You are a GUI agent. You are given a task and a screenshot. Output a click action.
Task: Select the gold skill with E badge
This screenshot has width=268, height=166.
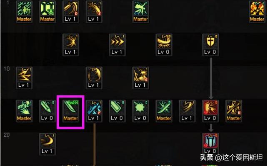pyautogui.click(x=234, y=111)
